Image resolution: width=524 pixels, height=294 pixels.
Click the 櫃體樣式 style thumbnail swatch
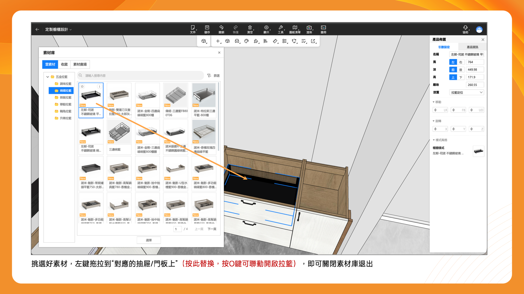pyautogui.click(x=478, y=151)
